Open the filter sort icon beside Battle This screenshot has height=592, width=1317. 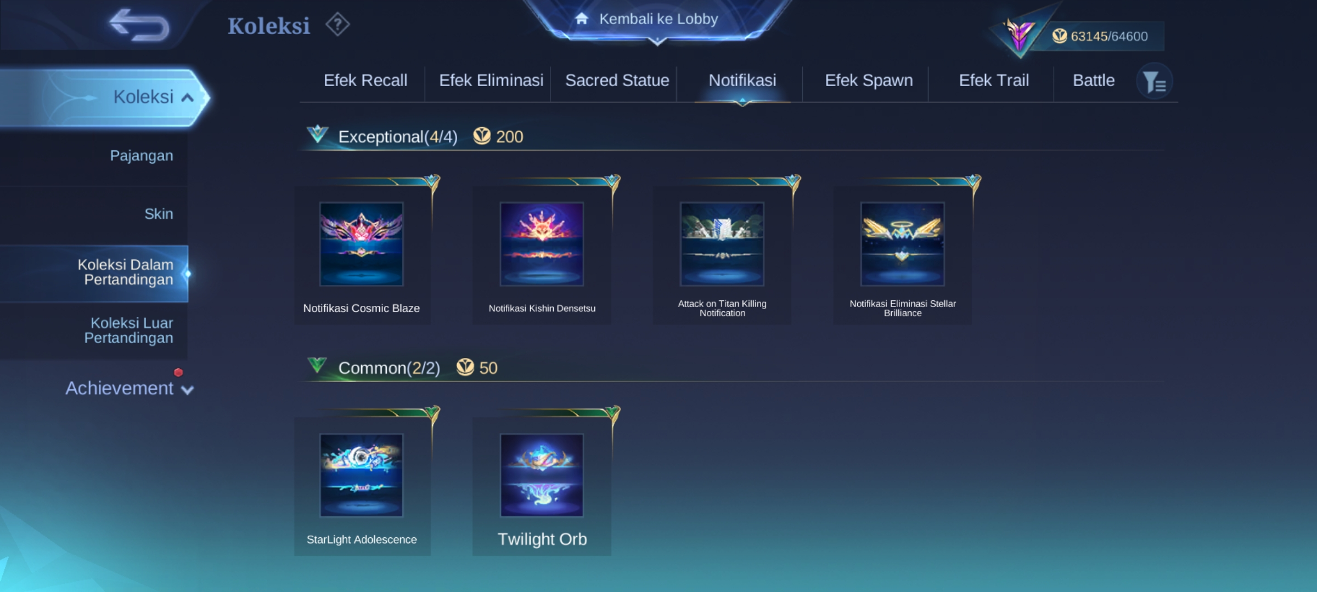click(x=1154, y=81)
